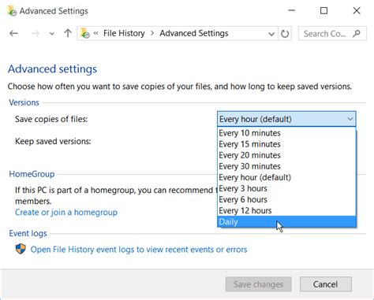This screenshot has width=374, height=300.
Task: Click the File History breadcrumb
Action: 124,33
